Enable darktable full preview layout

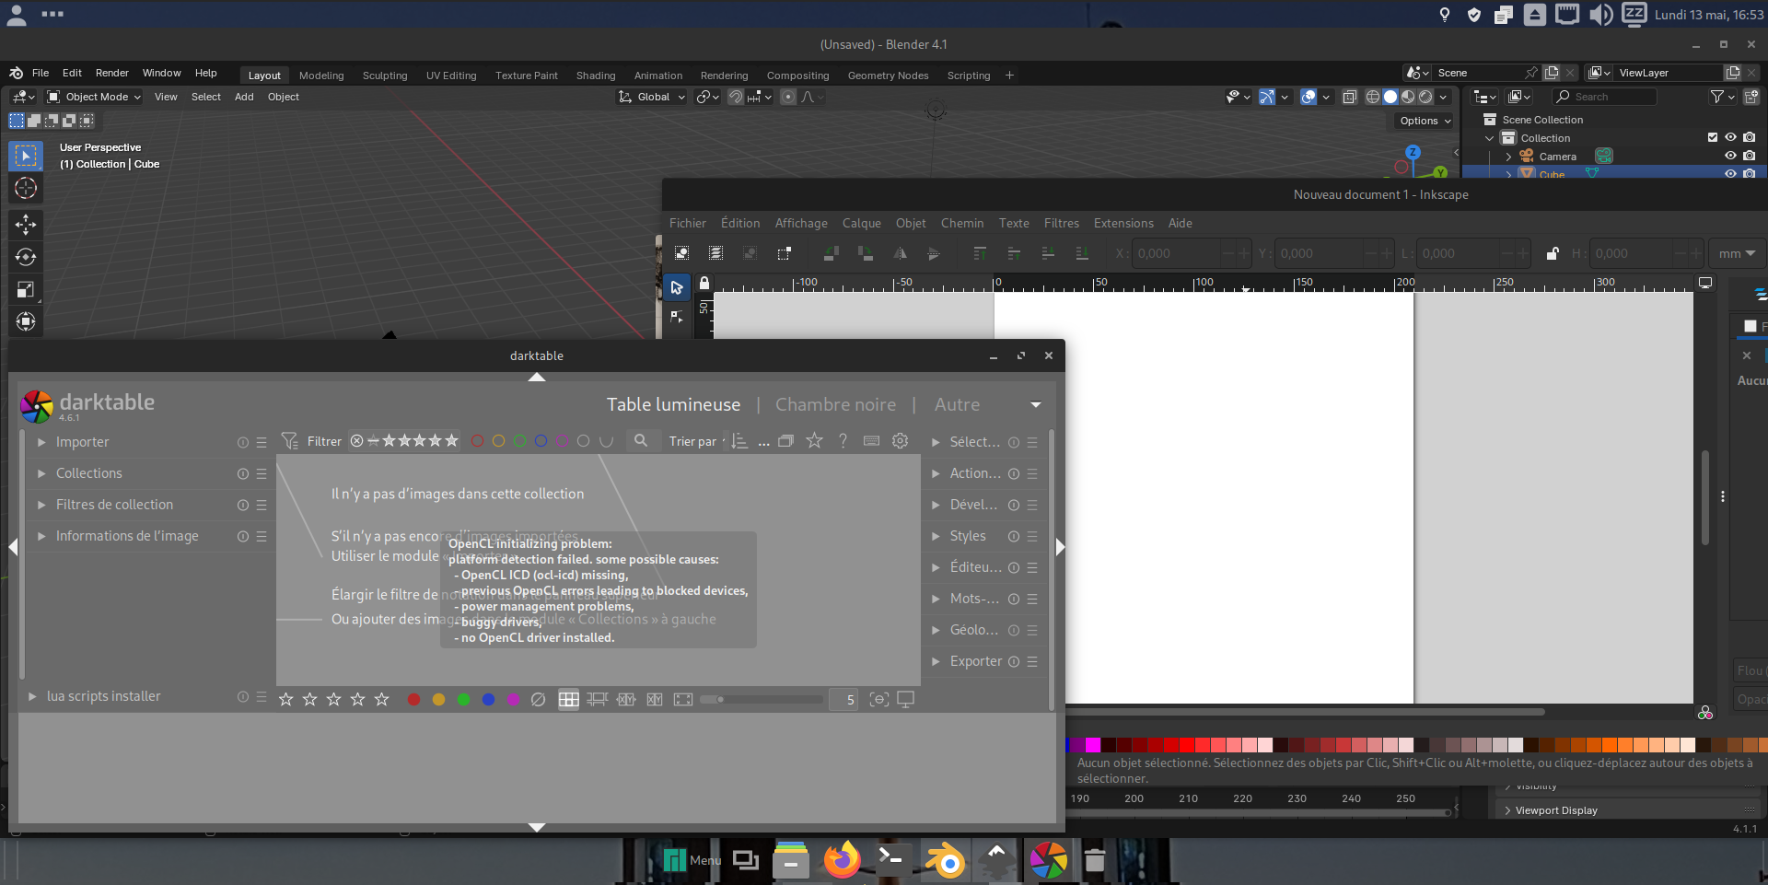(x=683, y=700)
